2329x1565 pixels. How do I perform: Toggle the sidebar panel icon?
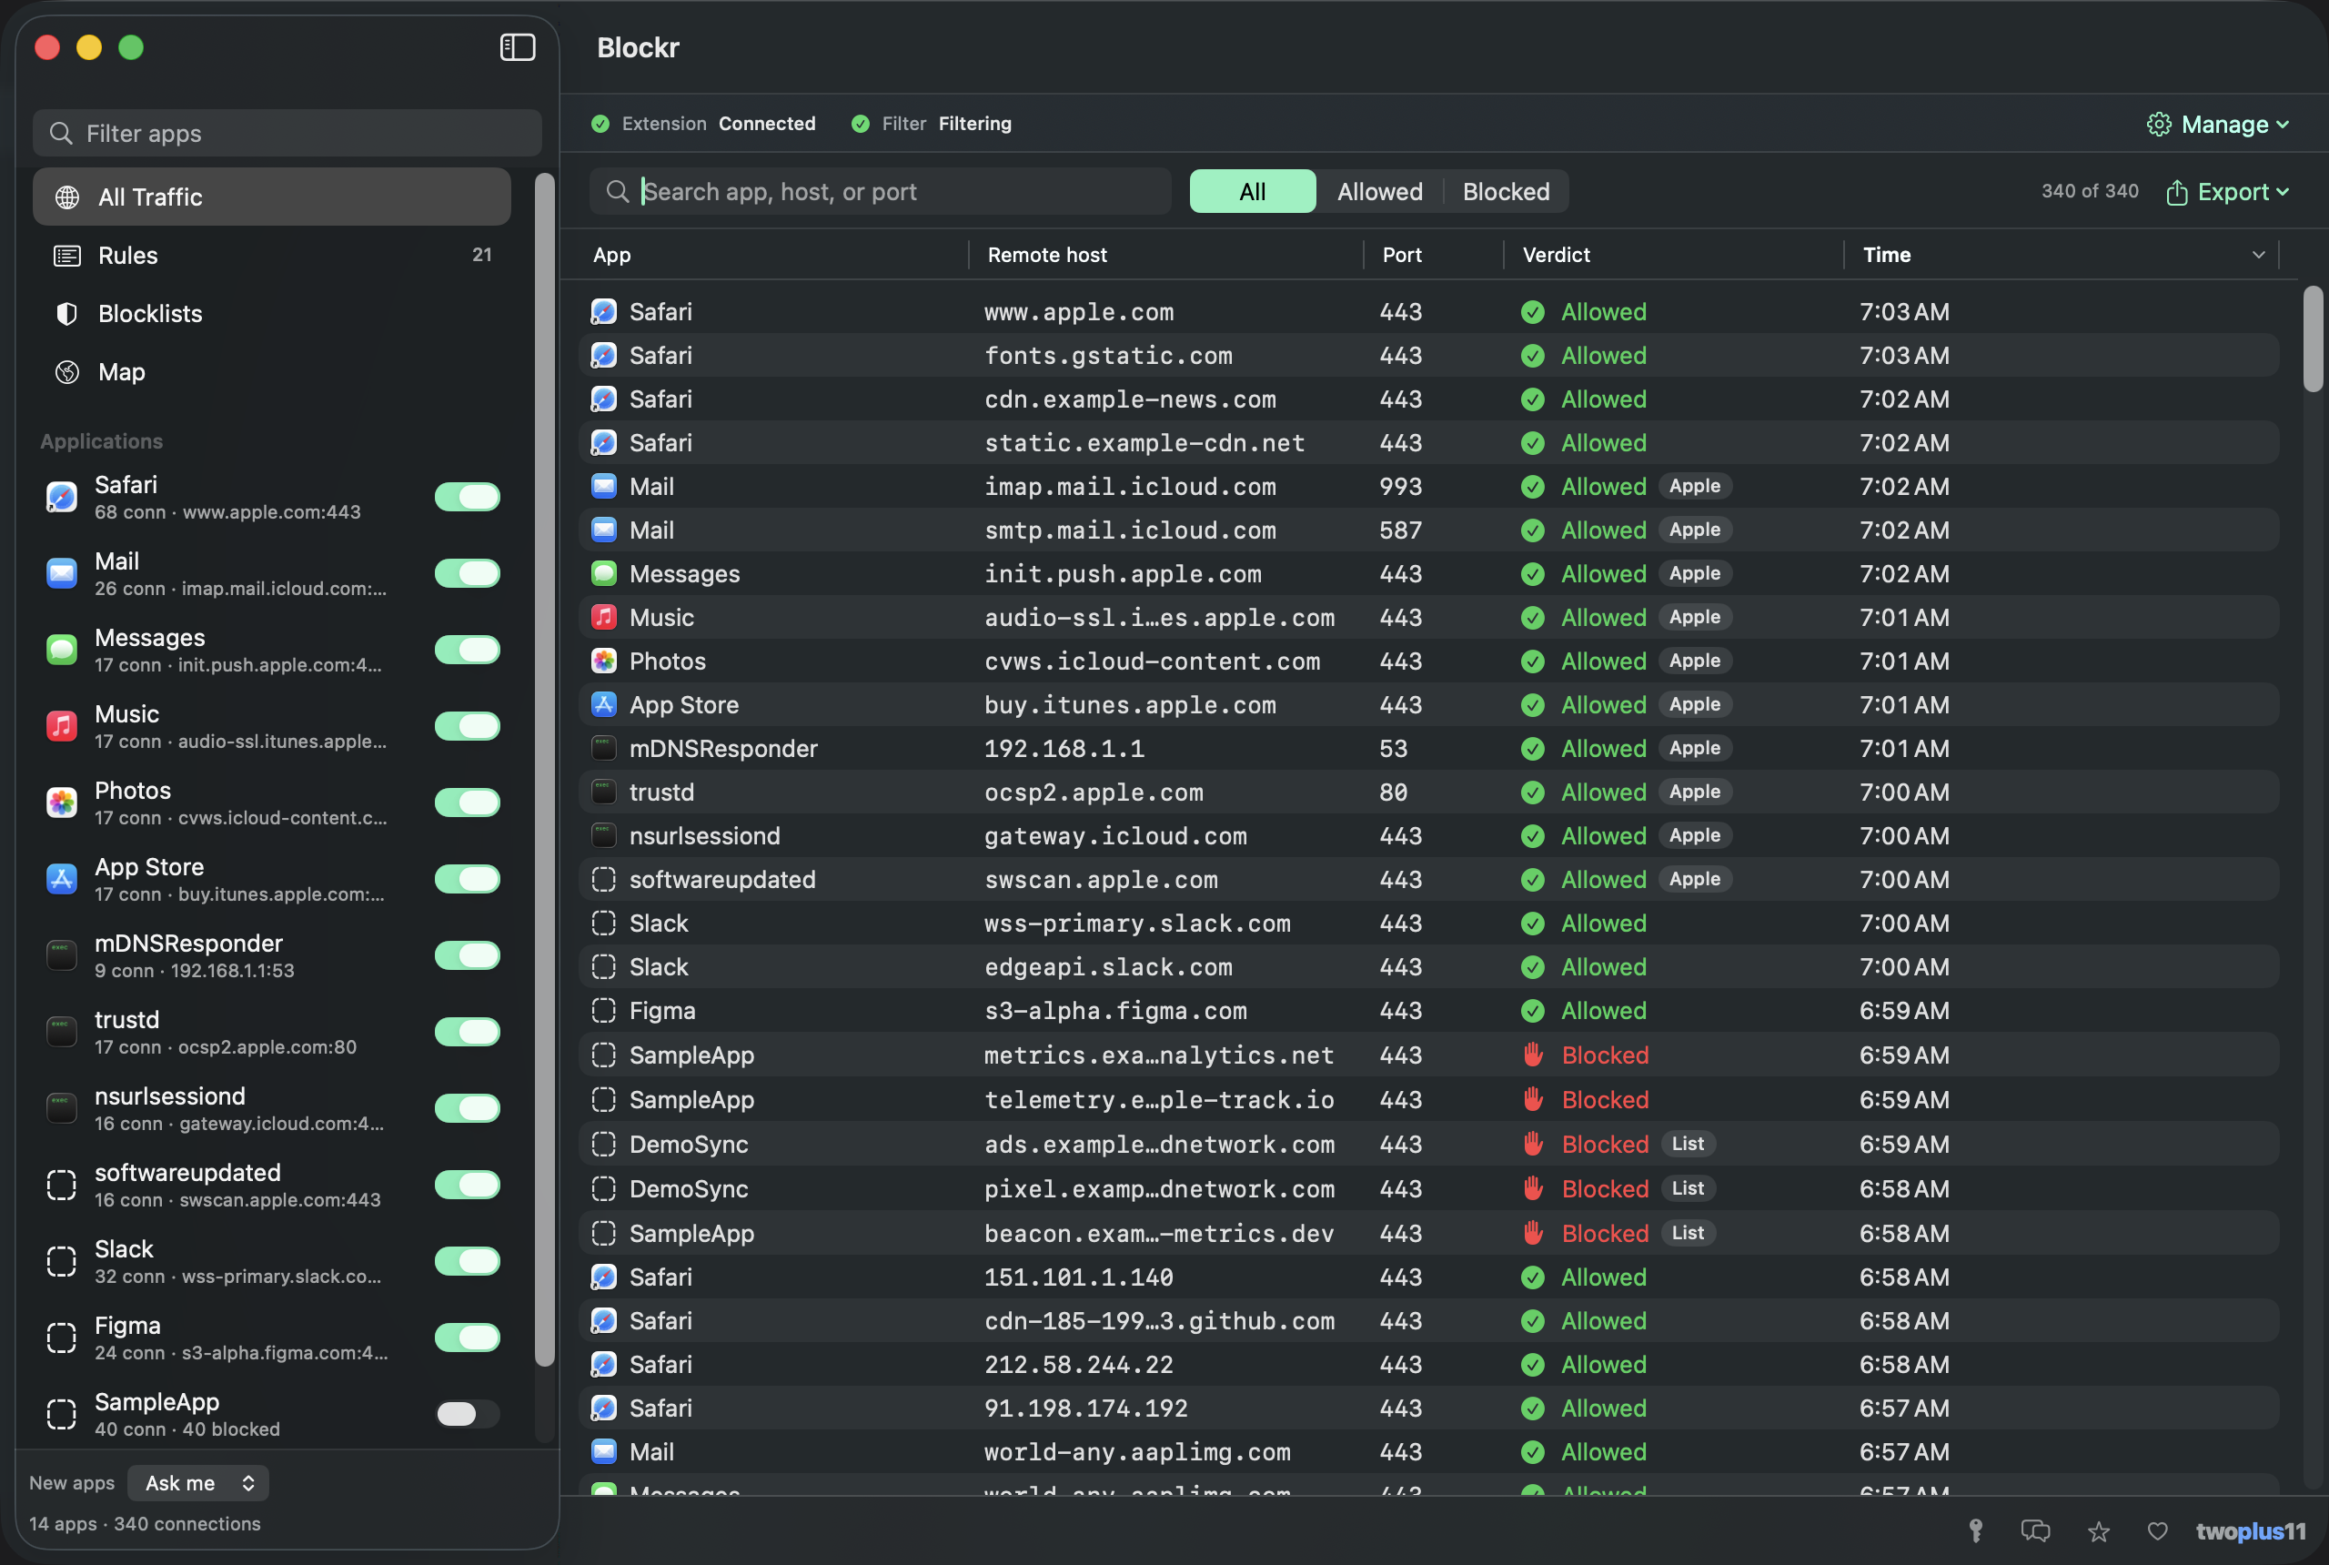click(x=517, y=47)
